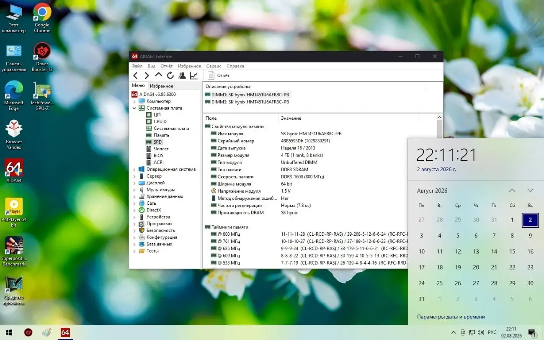This screenshot has width=544, height=340.
Task: Go forward with the AIDA64 forward arrow
Action: [147, 75]
